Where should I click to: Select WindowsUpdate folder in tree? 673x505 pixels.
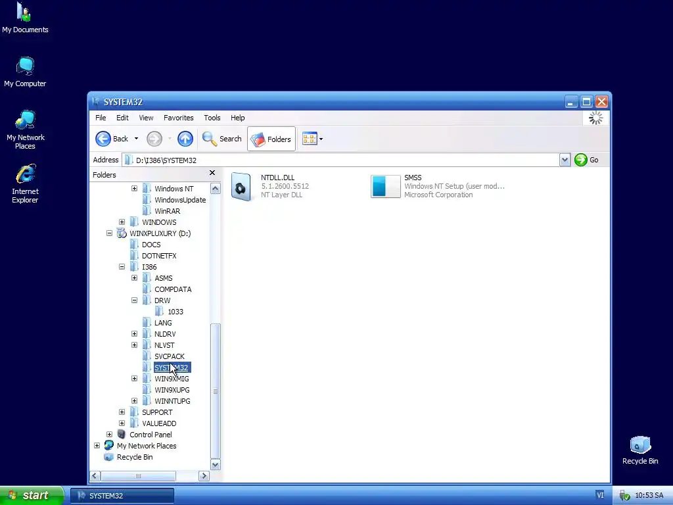pyautogui.click(x=180, y=200)
